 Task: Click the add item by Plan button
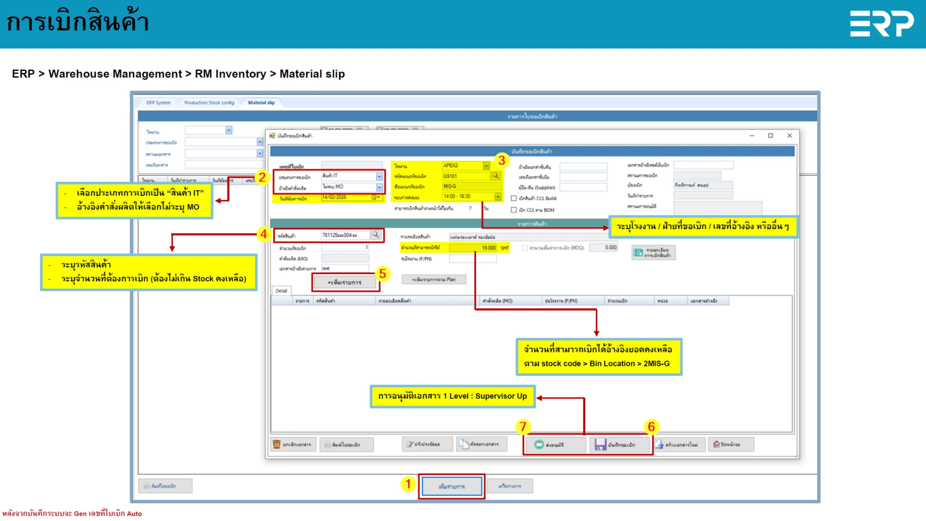(433, 280)
